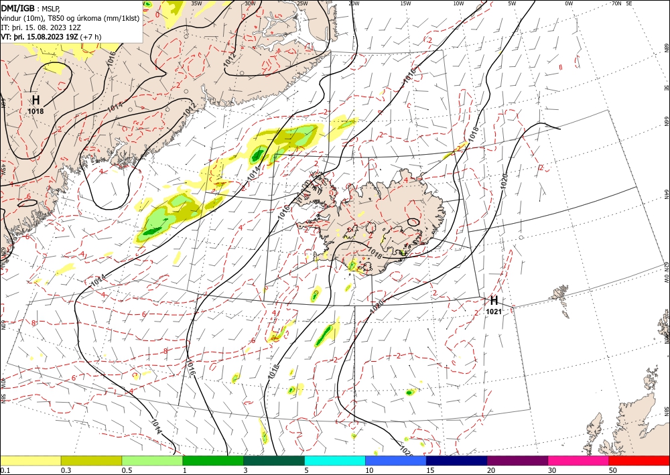The height and width of the screenshot is (475, 670).
Task: Click the dark green 3 mm swatch
Action: (x=274, y=460)
